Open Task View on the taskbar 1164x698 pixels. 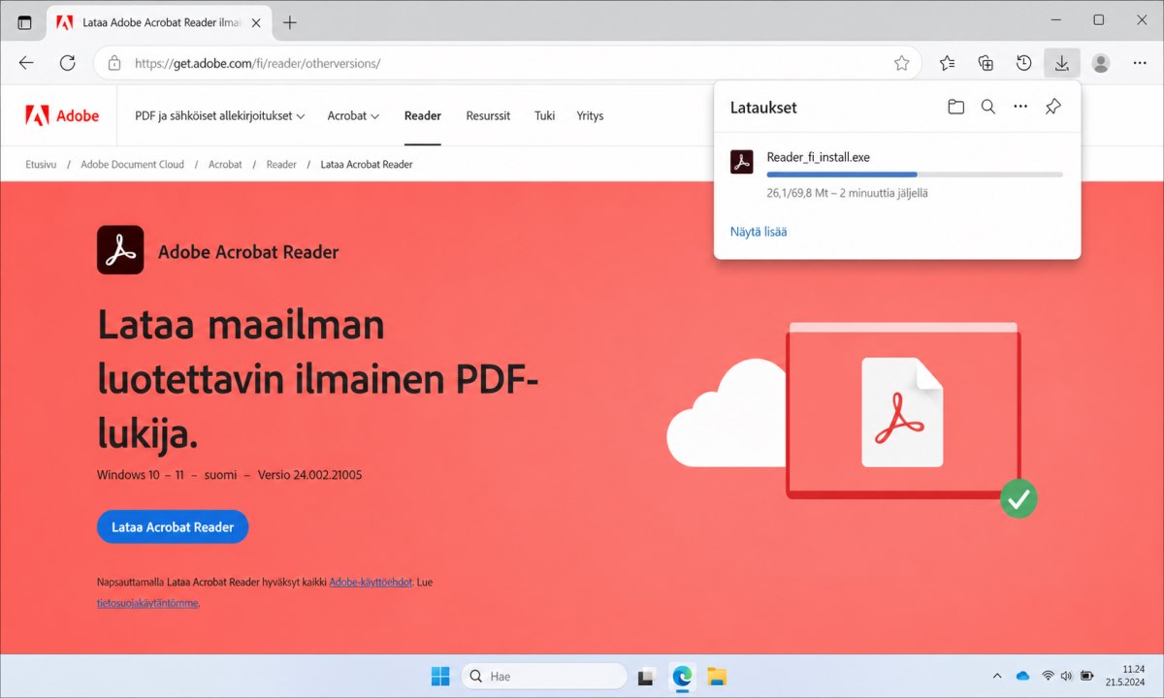[646, 676]
